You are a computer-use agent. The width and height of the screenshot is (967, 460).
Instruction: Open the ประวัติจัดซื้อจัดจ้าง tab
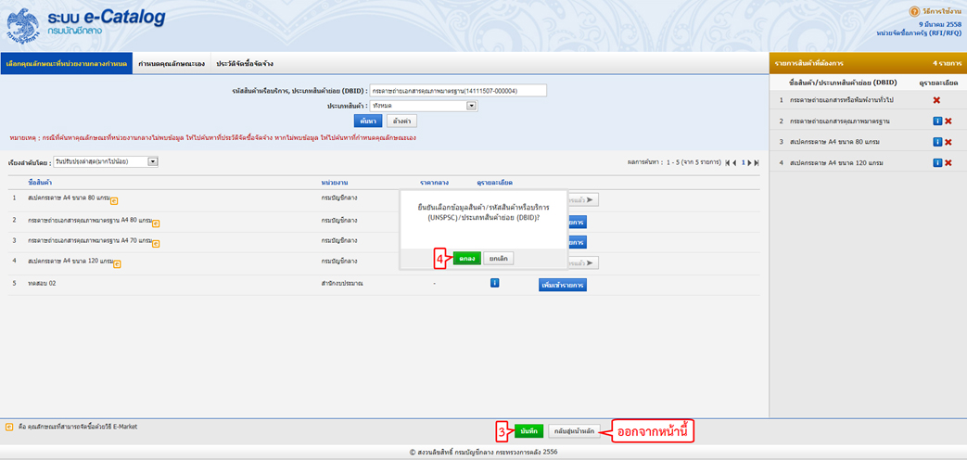point(244,64)
